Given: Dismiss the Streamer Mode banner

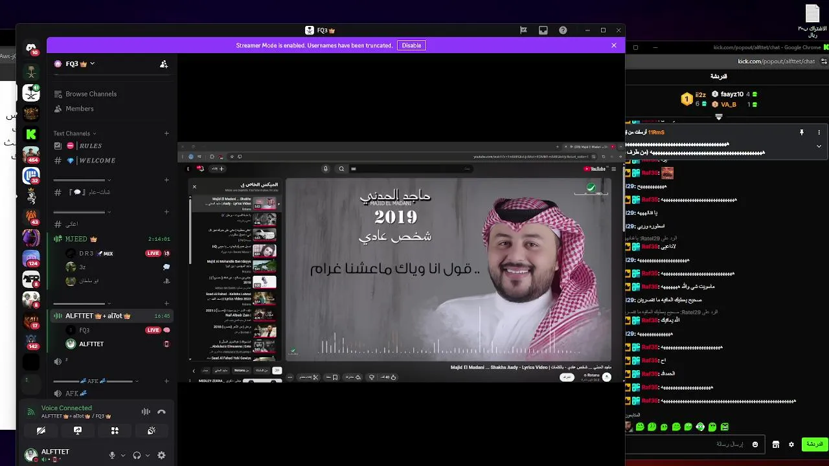Looking at the screenshot, I should tap(614, 45).
